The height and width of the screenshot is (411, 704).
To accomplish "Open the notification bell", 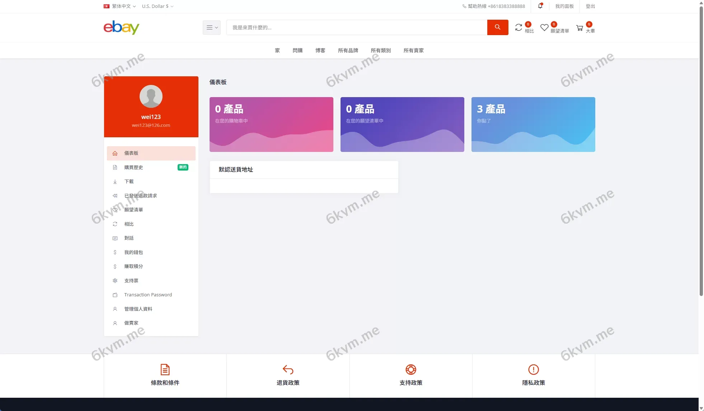I will point(540,6).
